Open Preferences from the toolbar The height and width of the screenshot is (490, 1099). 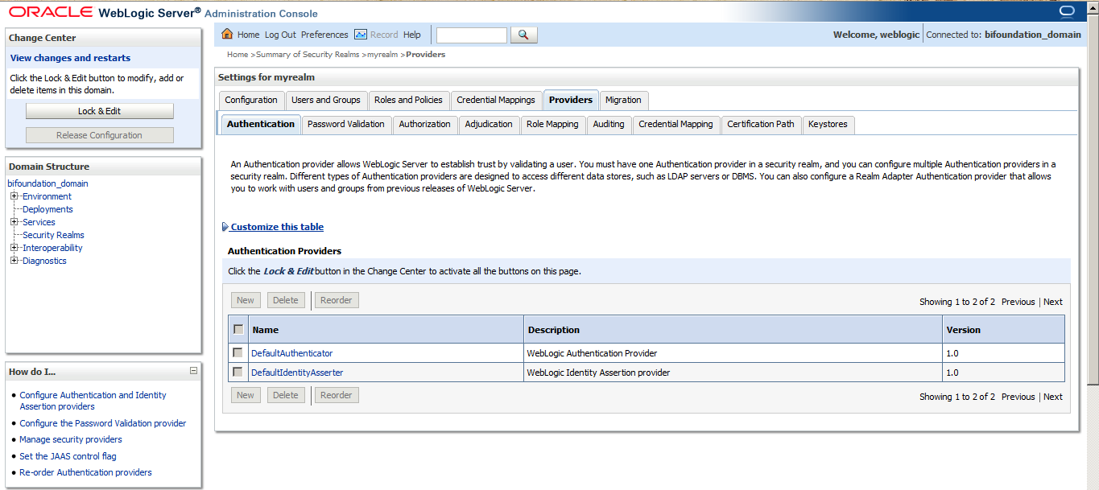(324, 35)
